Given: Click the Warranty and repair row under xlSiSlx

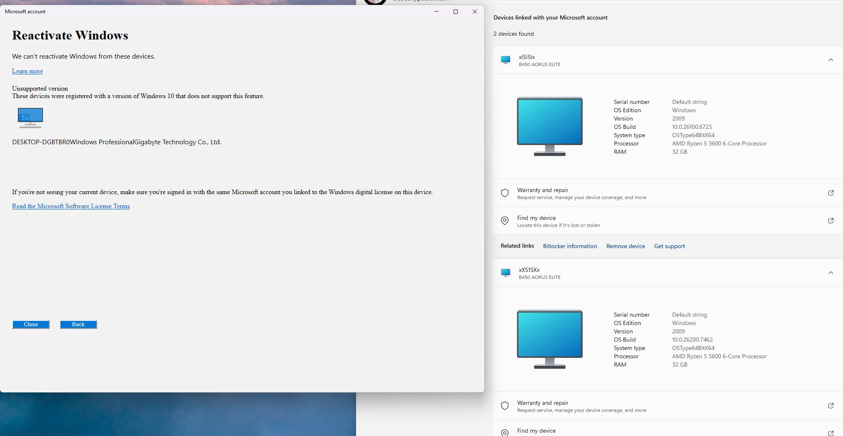Looking at the screenshot, I should 667,193.
